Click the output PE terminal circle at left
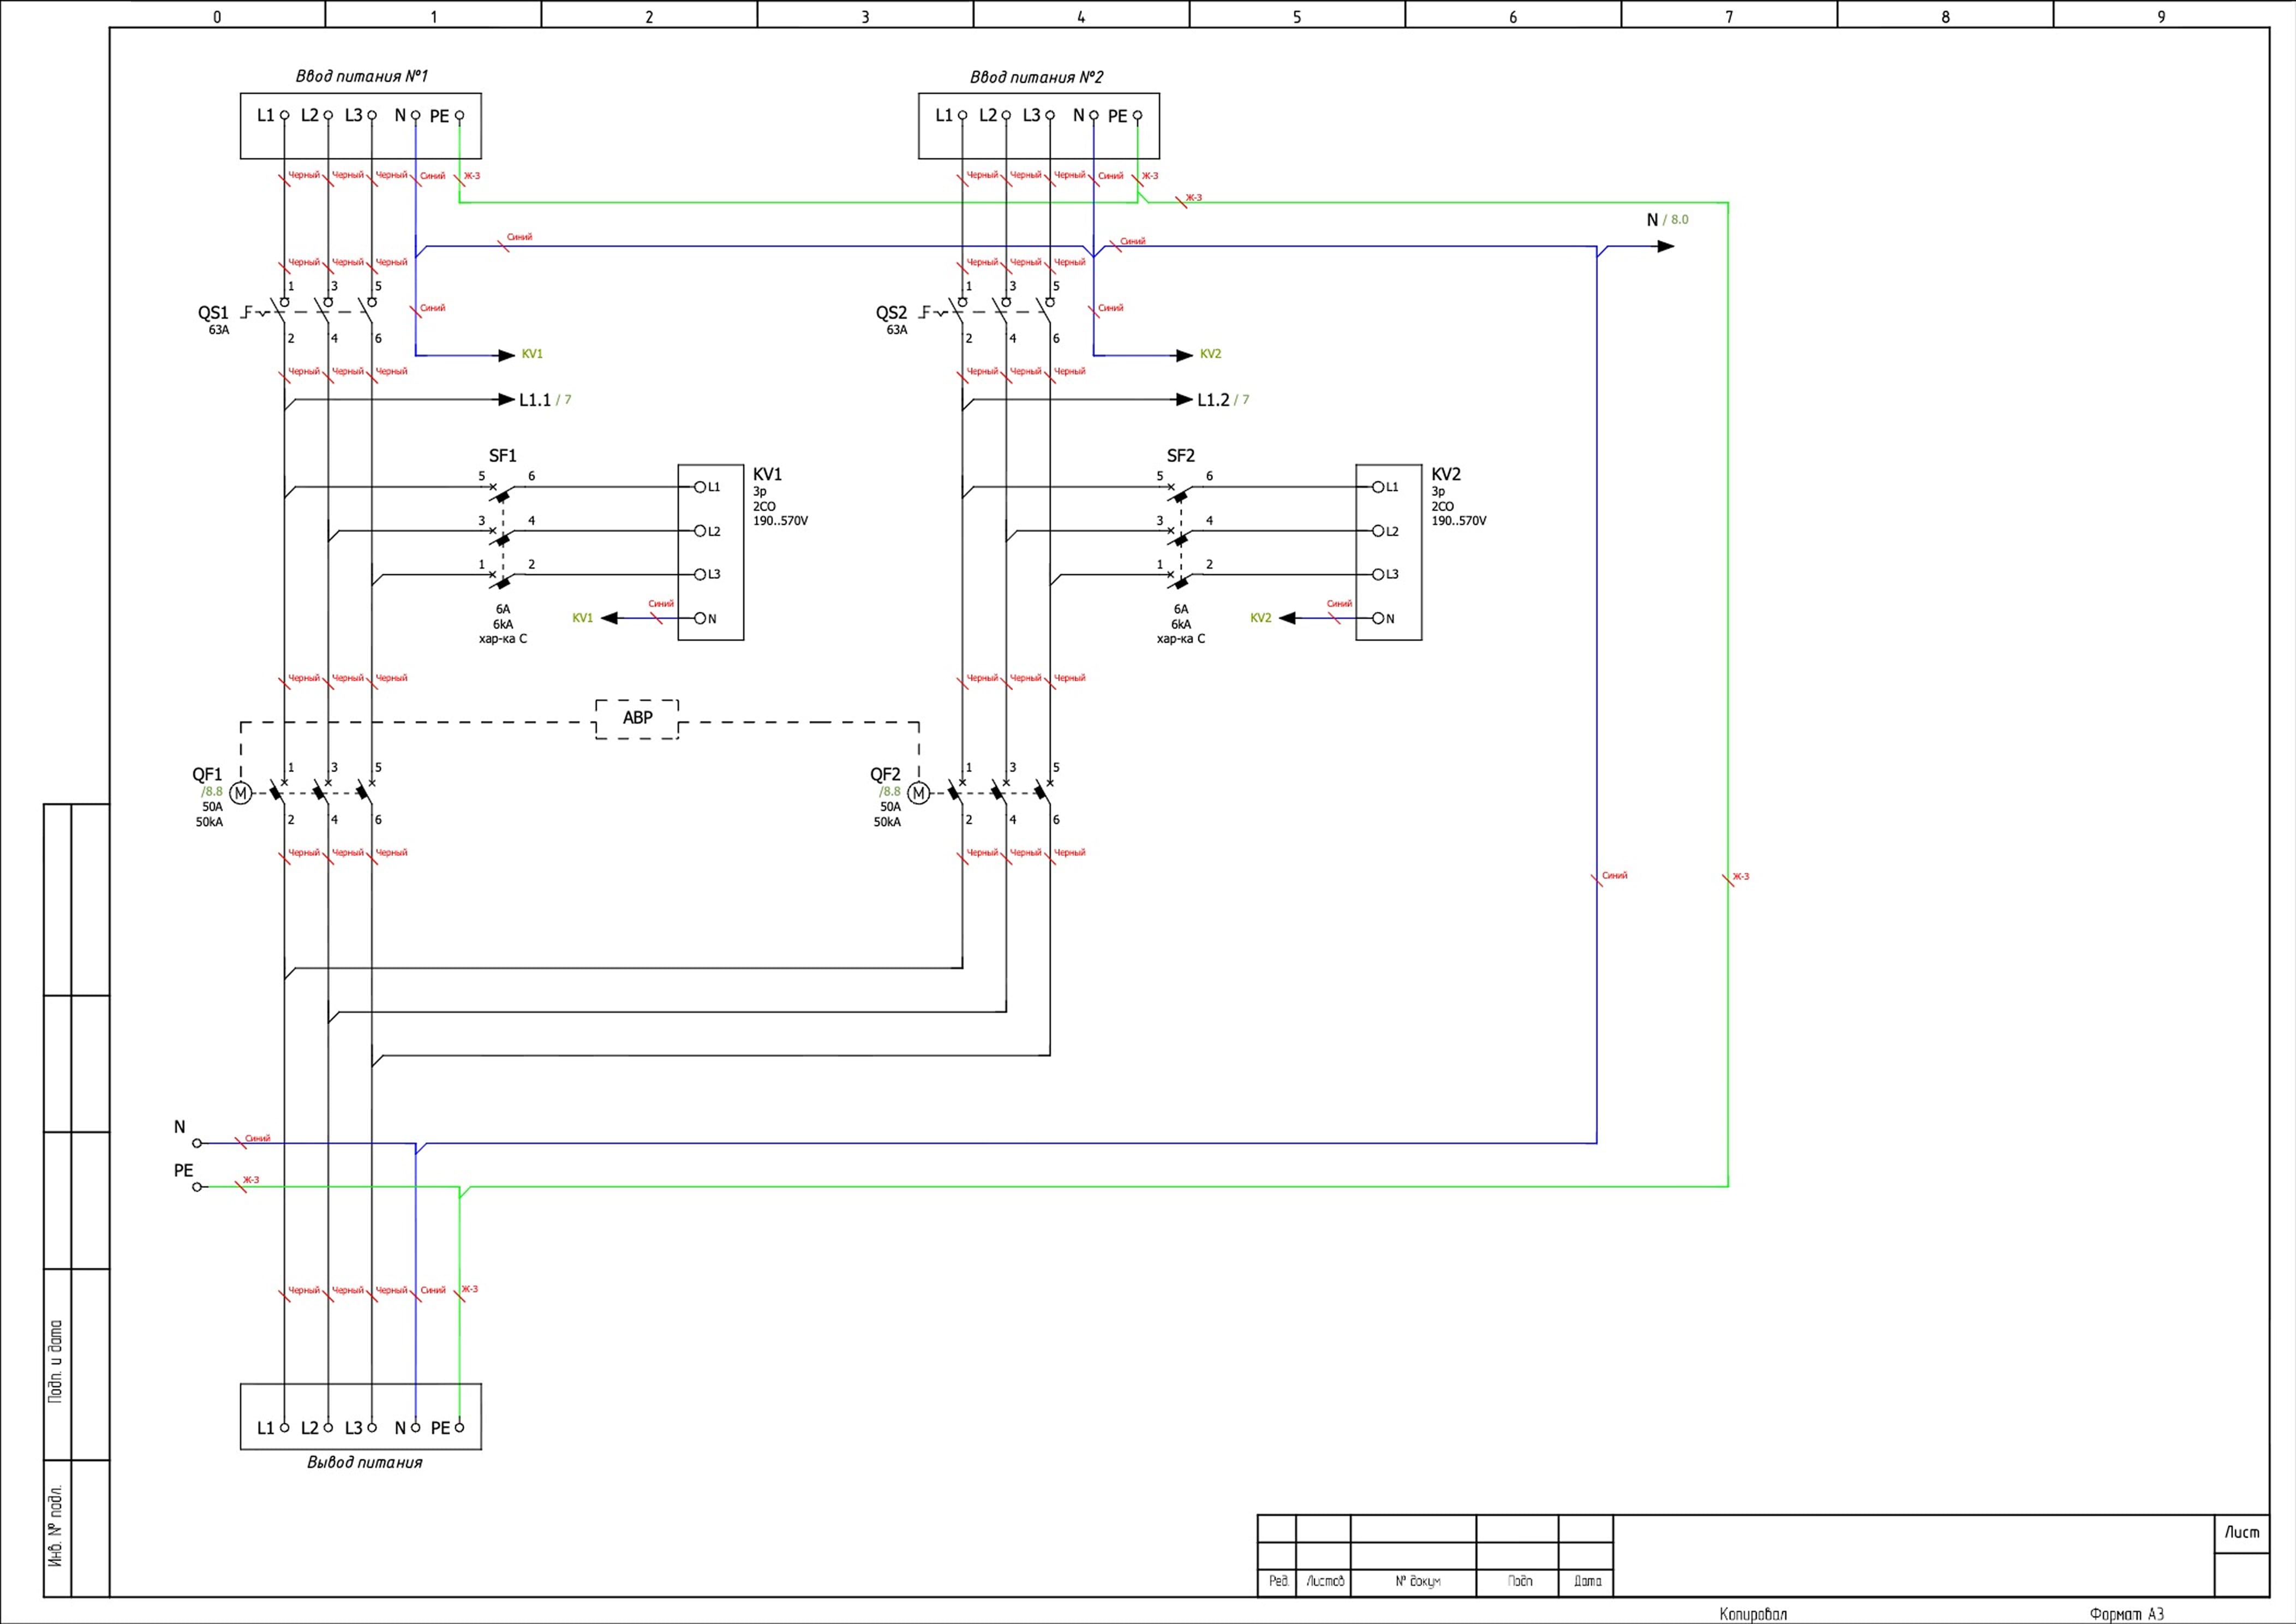 [197, 1187]
